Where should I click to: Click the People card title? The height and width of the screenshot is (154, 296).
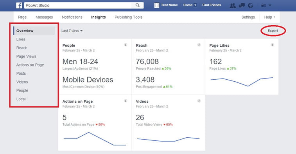pos(69,45)
